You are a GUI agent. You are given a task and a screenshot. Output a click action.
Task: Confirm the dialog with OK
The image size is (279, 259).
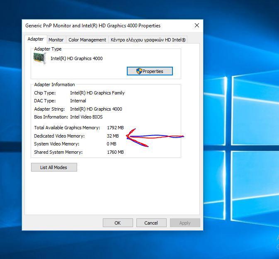pyautogui.click(x=118, y=223)
